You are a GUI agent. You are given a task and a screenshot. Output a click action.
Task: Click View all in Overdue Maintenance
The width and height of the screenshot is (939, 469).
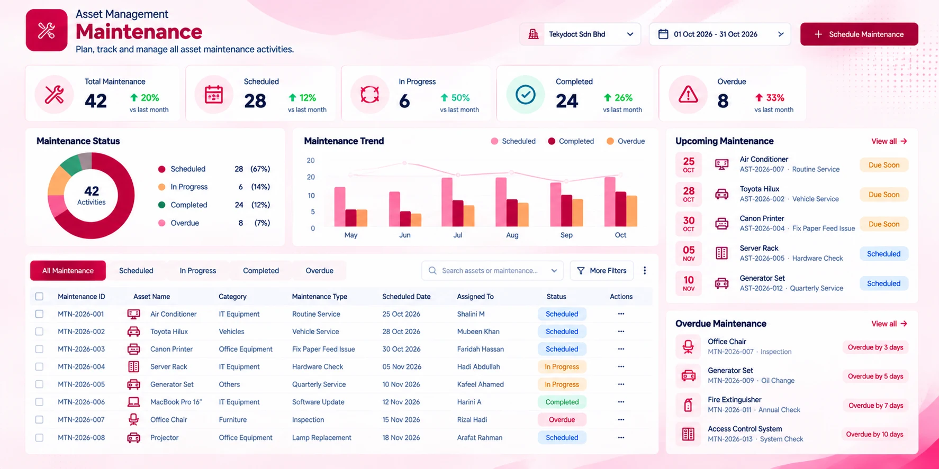click(x=889, y=324)
